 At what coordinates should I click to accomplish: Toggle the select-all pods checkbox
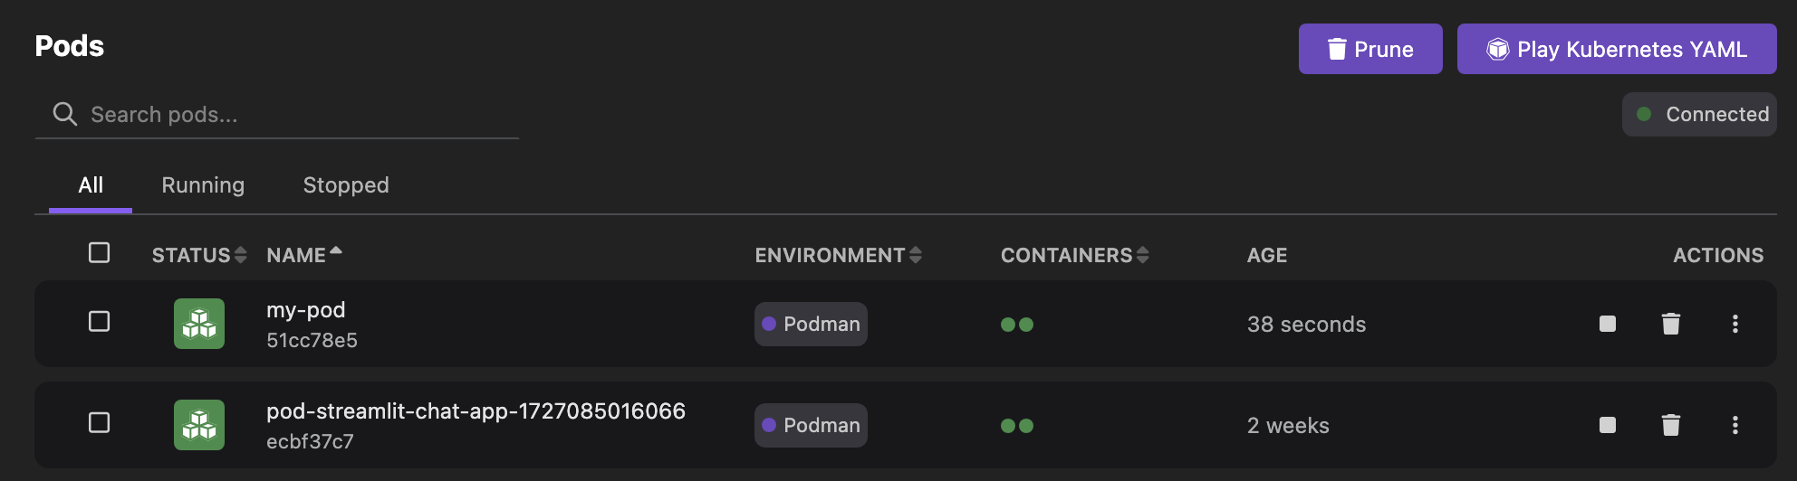point(100,253)
